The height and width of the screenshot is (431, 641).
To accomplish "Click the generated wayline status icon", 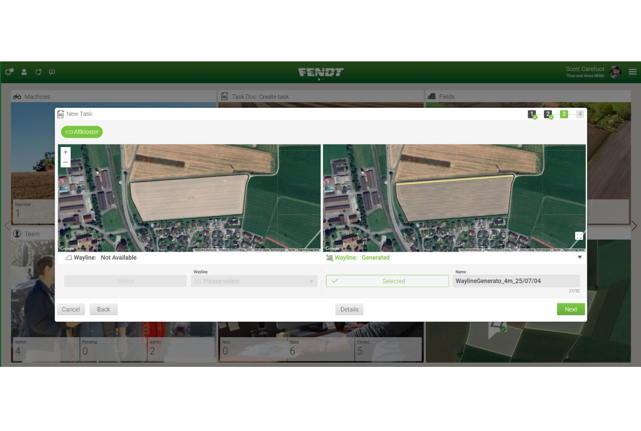I will (x=330, y=258).
